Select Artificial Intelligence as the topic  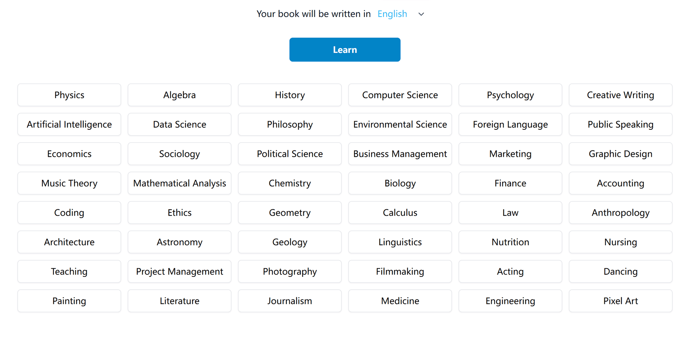(x=69, y=124)
